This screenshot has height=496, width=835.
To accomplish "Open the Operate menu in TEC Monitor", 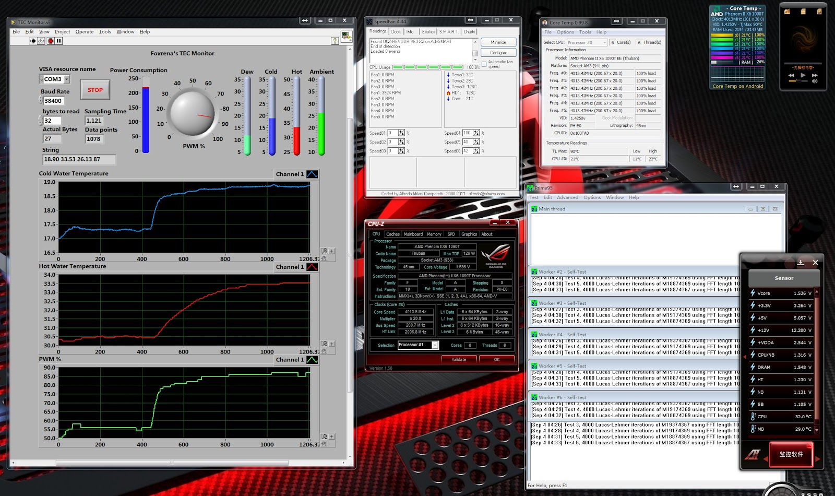I will point(85,32).
